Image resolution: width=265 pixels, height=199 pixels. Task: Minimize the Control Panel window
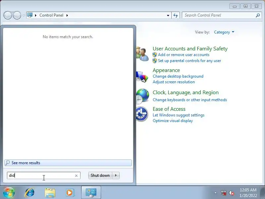235,6
